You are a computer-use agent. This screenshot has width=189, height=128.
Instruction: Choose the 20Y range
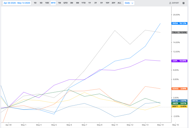pos(113,3)
